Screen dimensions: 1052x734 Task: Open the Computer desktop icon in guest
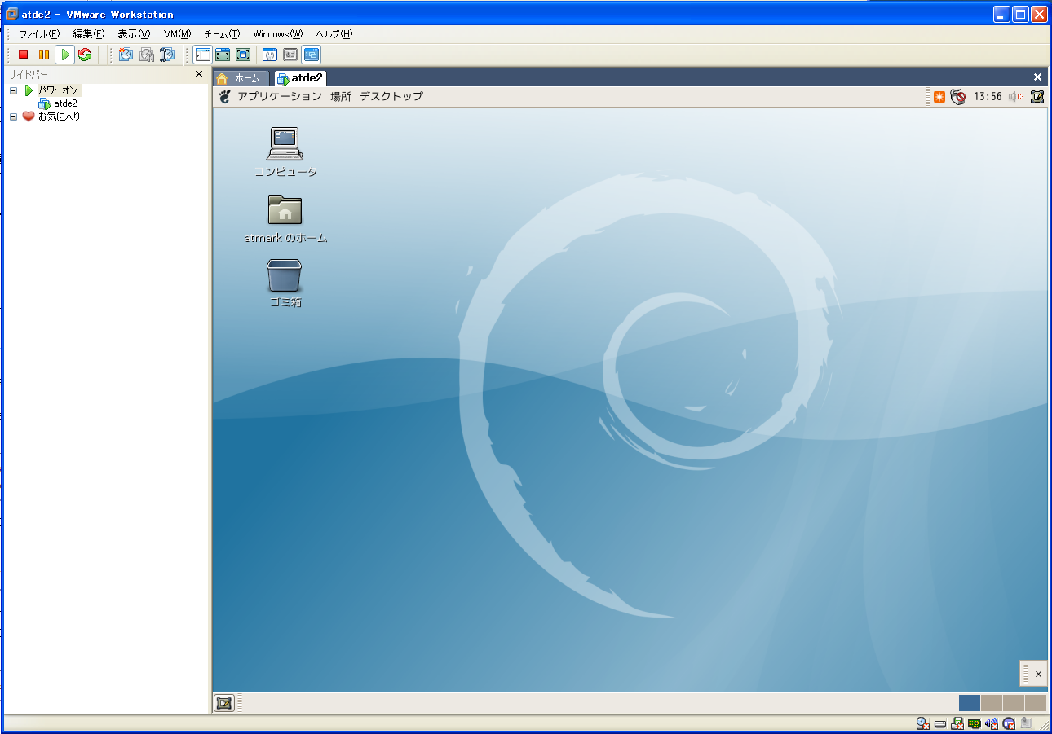point(285,144)
